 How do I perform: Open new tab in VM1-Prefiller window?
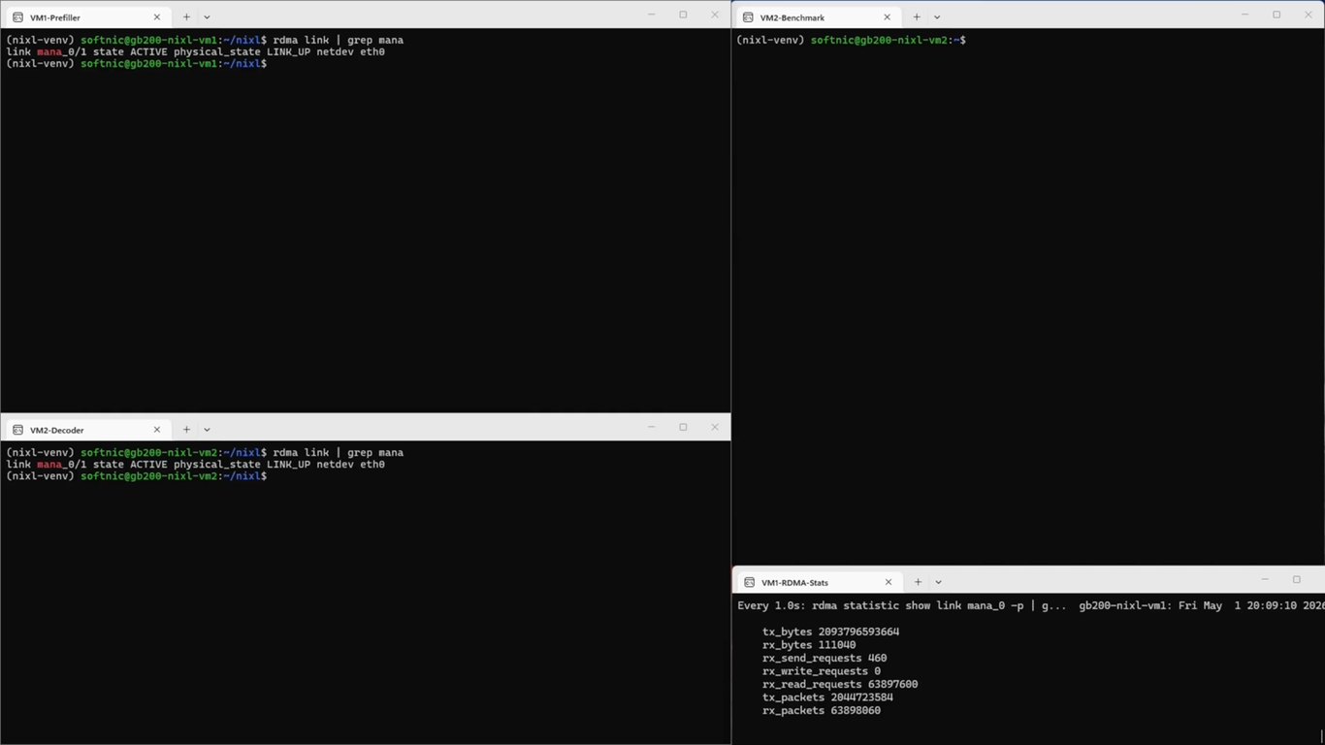[186, 16]
